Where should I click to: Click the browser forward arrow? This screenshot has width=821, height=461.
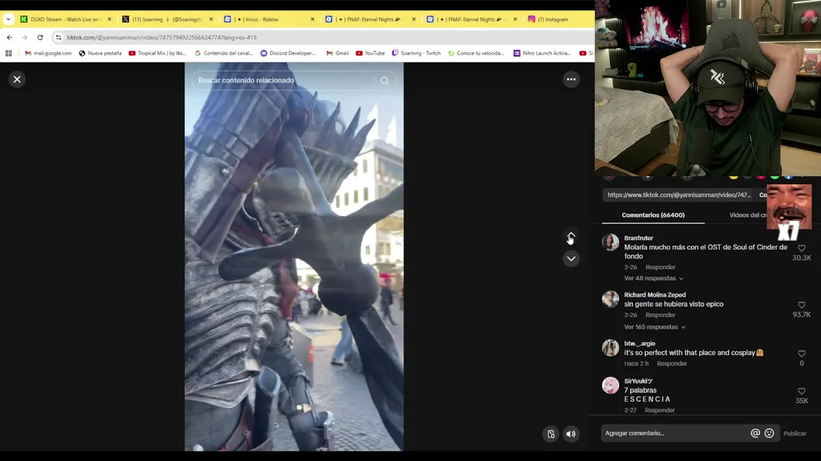point(24,38)
